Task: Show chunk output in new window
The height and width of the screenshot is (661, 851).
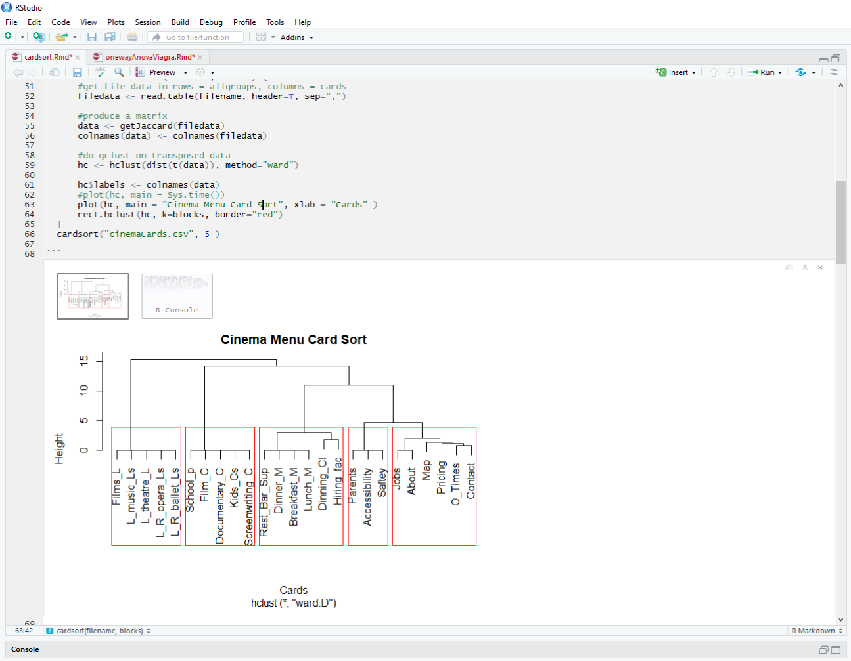Action: click(x=789, y=267)
